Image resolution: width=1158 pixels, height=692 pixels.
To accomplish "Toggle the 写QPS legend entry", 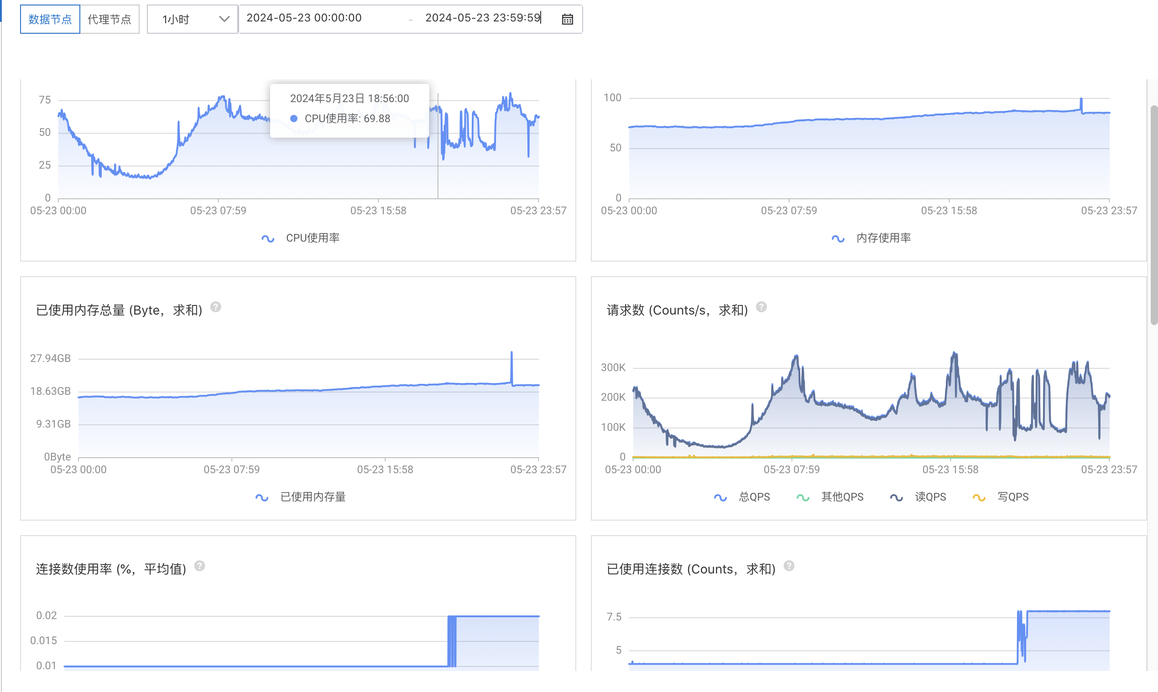I will tap(1012, 497).
